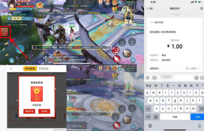The width and height of the screenshot is (204, 131).
Task: Tap the m key on keyboard
Action: point(193,109)
